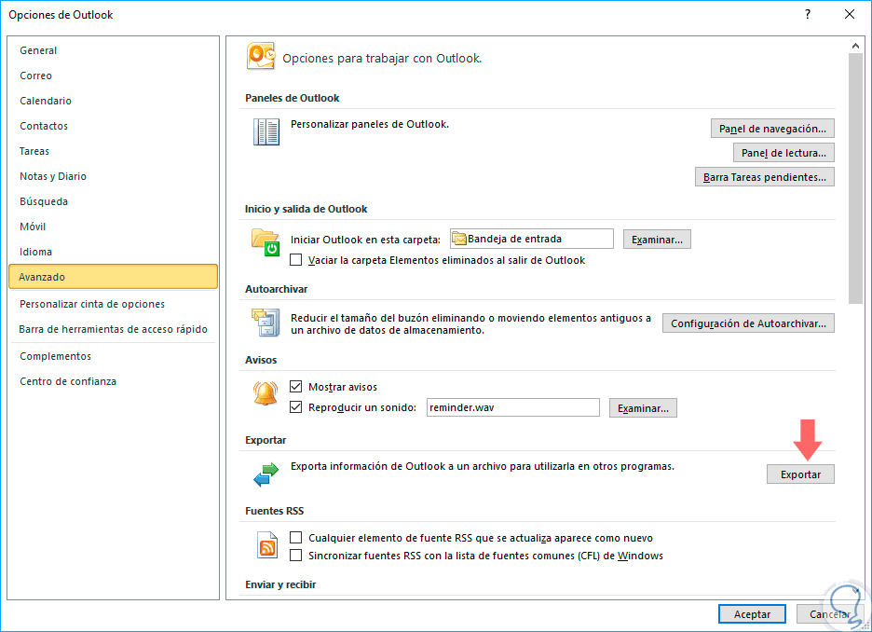Click the Enviar y recibir heading

pos(280,584)
